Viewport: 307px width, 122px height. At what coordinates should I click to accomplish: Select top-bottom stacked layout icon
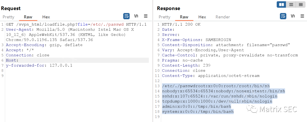291,4
